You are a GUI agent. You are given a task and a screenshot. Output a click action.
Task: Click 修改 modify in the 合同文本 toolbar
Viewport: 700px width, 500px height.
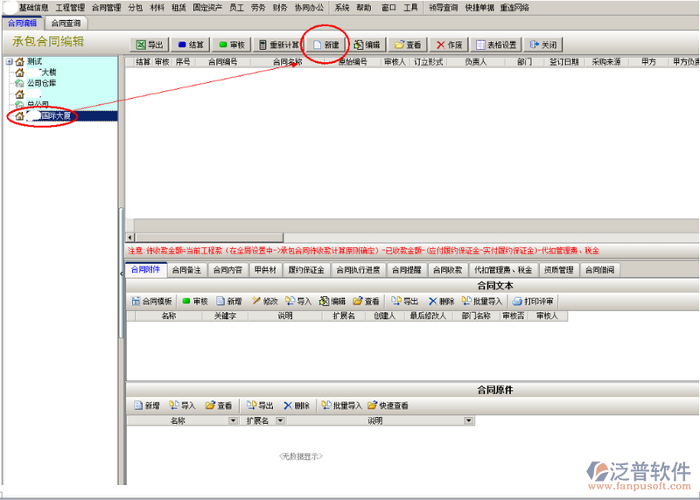[265, 302]
